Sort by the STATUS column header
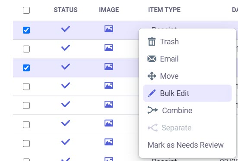238x161 pixels. click(66, 10)
